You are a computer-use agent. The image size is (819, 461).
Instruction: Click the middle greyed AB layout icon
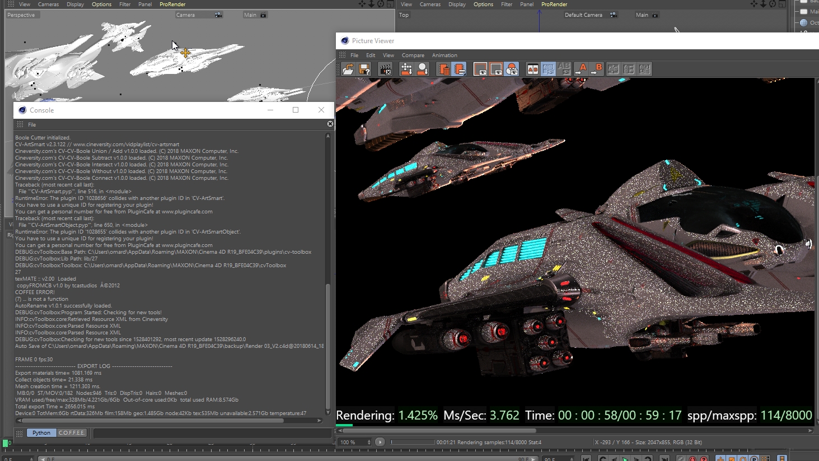pyautogui.click(x=629, y=69)
